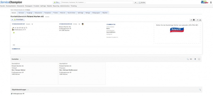Open the Herr Roman Hafner contact card
This screenshot has width=213, height=96.
(34, 73)
